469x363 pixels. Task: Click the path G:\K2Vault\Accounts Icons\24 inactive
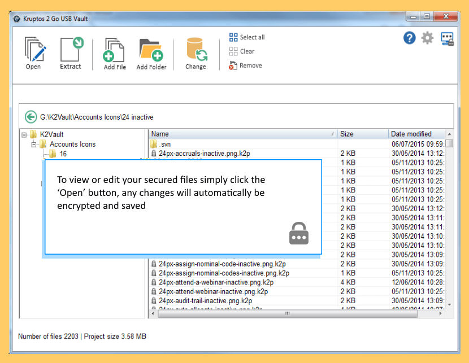[x=97, y=117]
